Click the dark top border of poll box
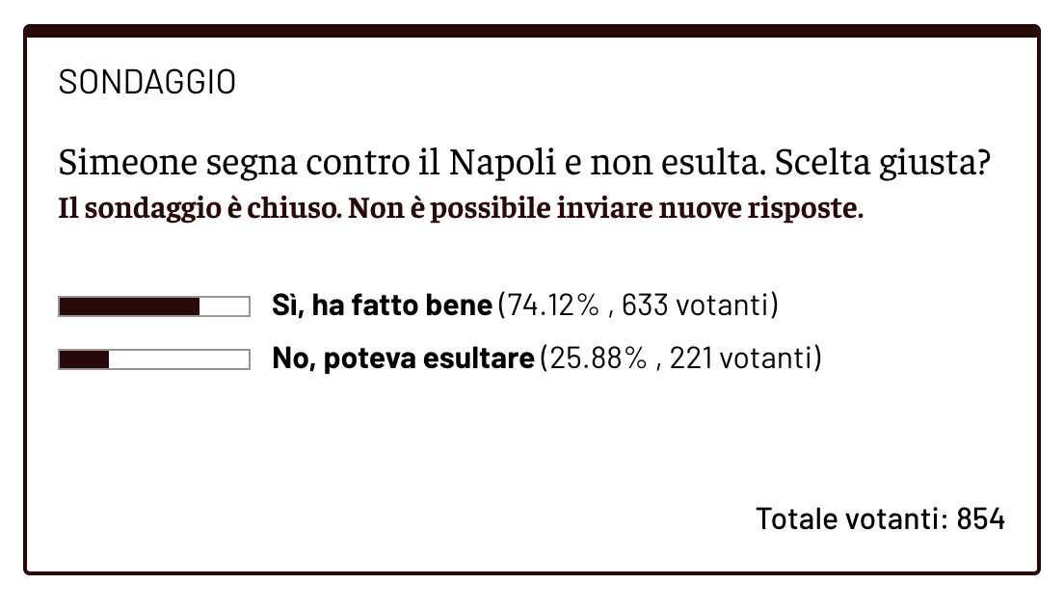The height and width of the screenshot is (611, 1064). pos(532,32)
